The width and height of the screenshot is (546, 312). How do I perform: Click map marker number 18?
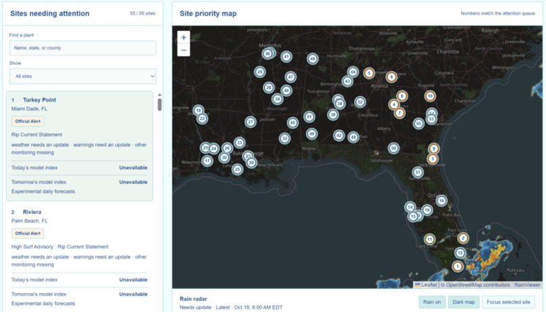[x=198, y=110]
